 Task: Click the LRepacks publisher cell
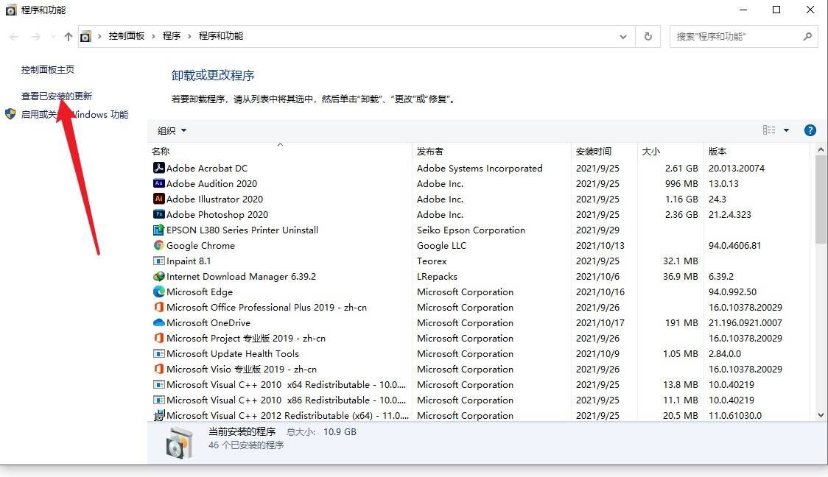437,277
